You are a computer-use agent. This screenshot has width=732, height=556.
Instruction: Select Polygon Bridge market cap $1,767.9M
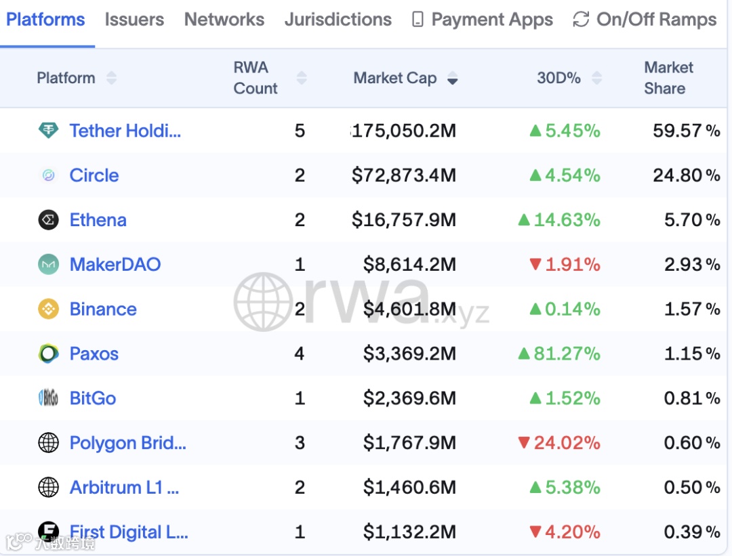click(409, 443)
